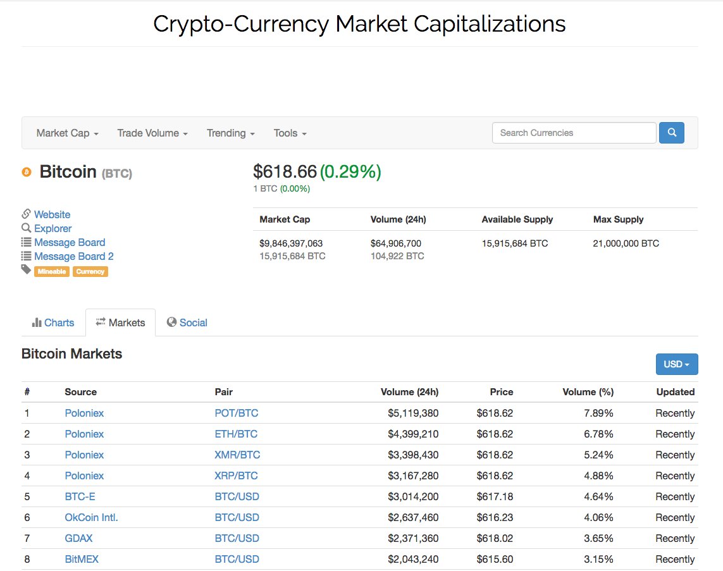Open the Market Cap menu

(66, 133)
